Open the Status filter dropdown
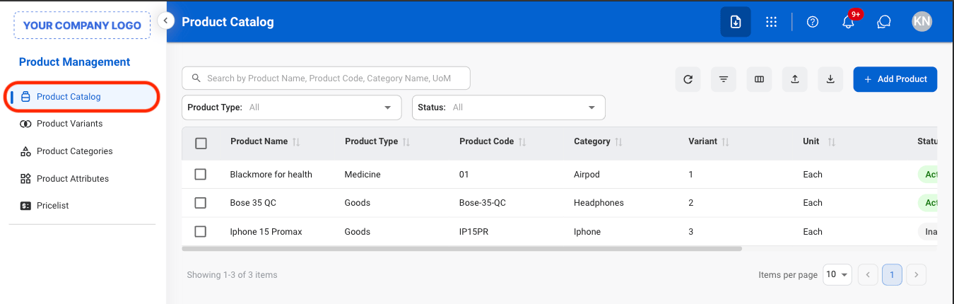 point(509,107)
